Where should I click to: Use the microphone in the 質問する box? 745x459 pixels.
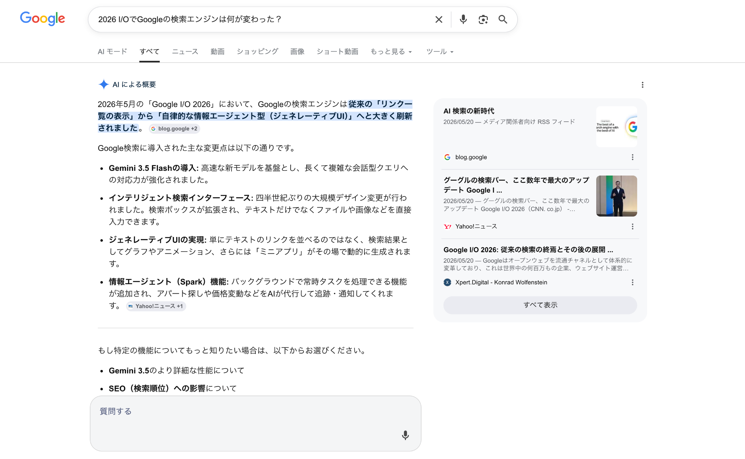click(x=405, y=435)
